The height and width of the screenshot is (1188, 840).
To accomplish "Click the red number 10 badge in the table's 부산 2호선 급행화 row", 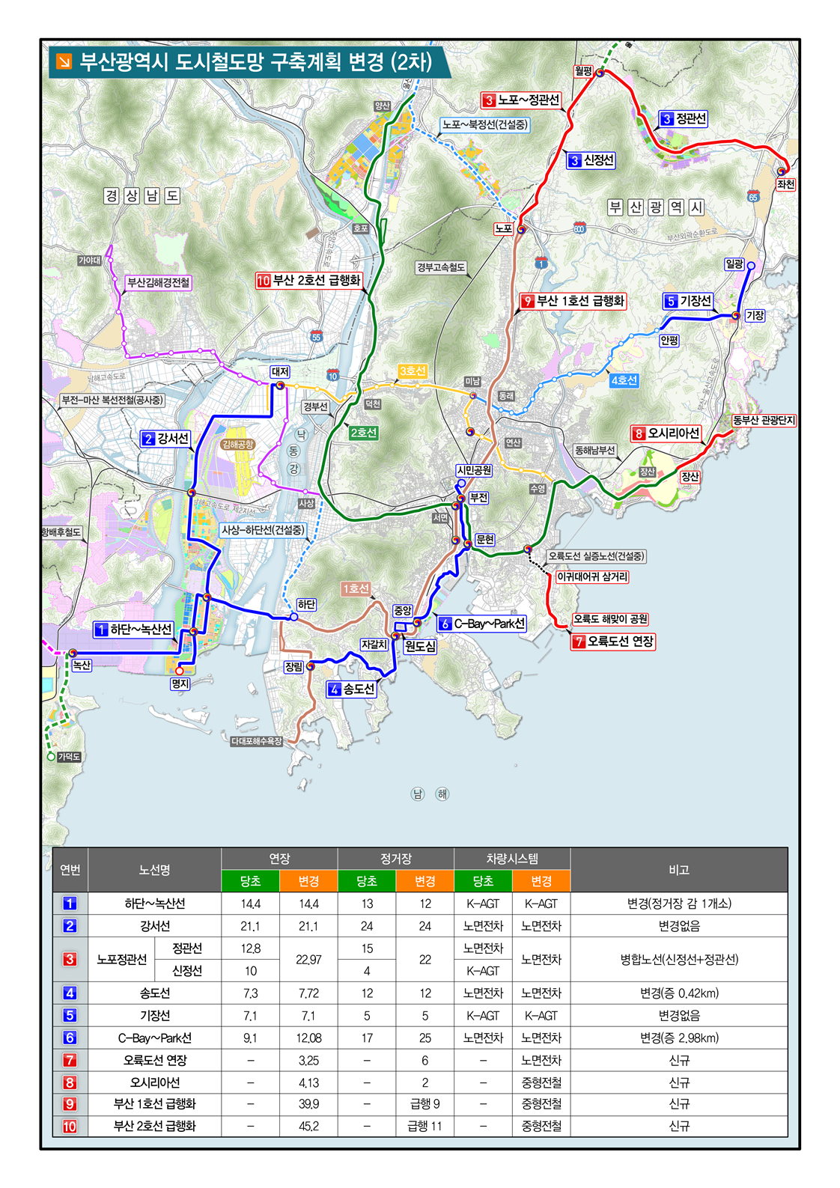I will [70, 1126].
